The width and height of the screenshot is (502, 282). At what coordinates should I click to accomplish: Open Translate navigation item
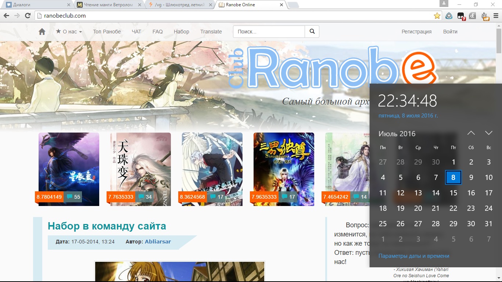point(211,32)
